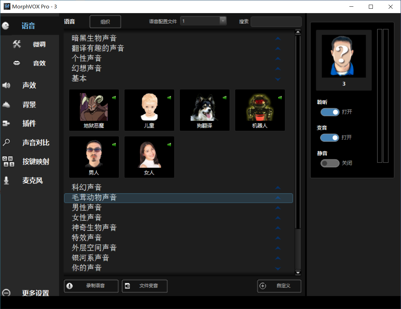This screenshot has height=309, width=401.
Task: Click the green signal icon on 地狱恶魔
Action: 114,98
